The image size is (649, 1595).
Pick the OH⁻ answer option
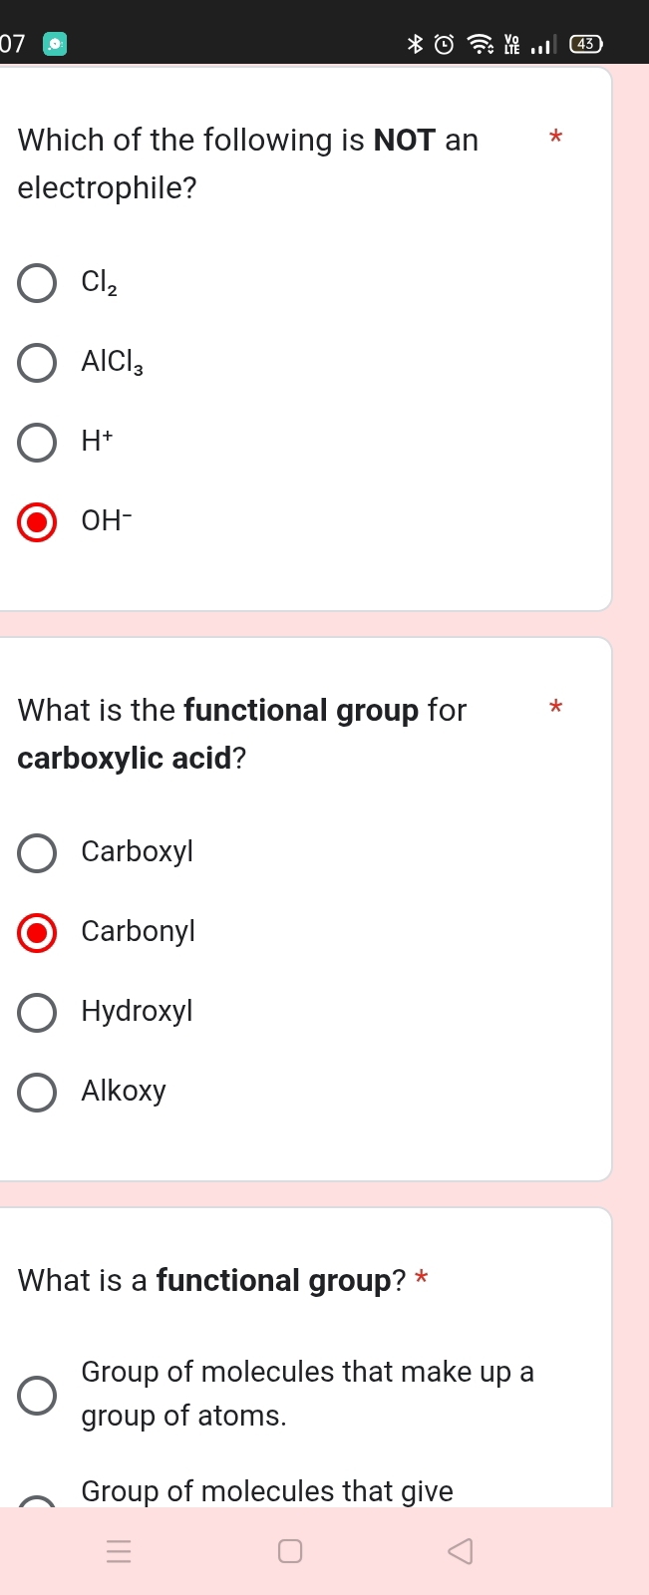[37, 522]
